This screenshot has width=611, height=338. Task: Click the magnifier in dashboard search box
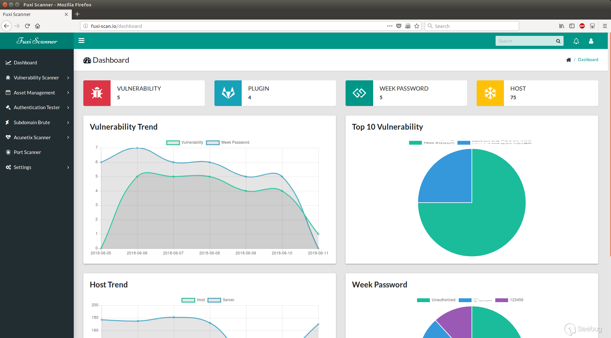(558, 41)
